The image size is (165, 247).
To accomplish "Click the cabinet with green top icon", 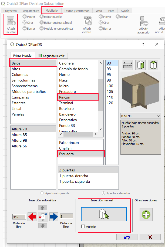I will [x=153, y=65].
